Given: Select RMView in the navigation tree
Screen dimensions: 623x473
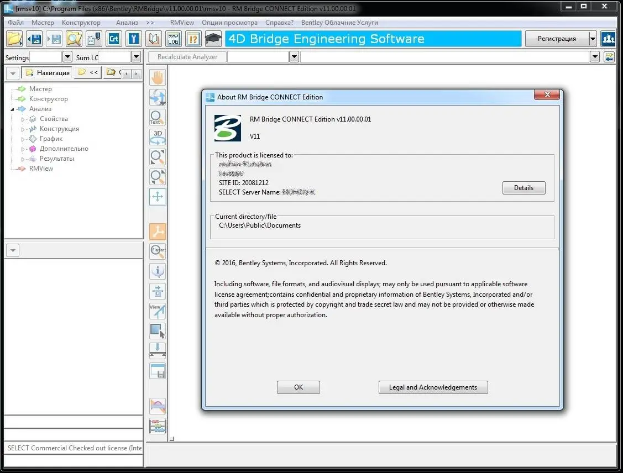Looking at the screenshot, I should coord(41,169).
